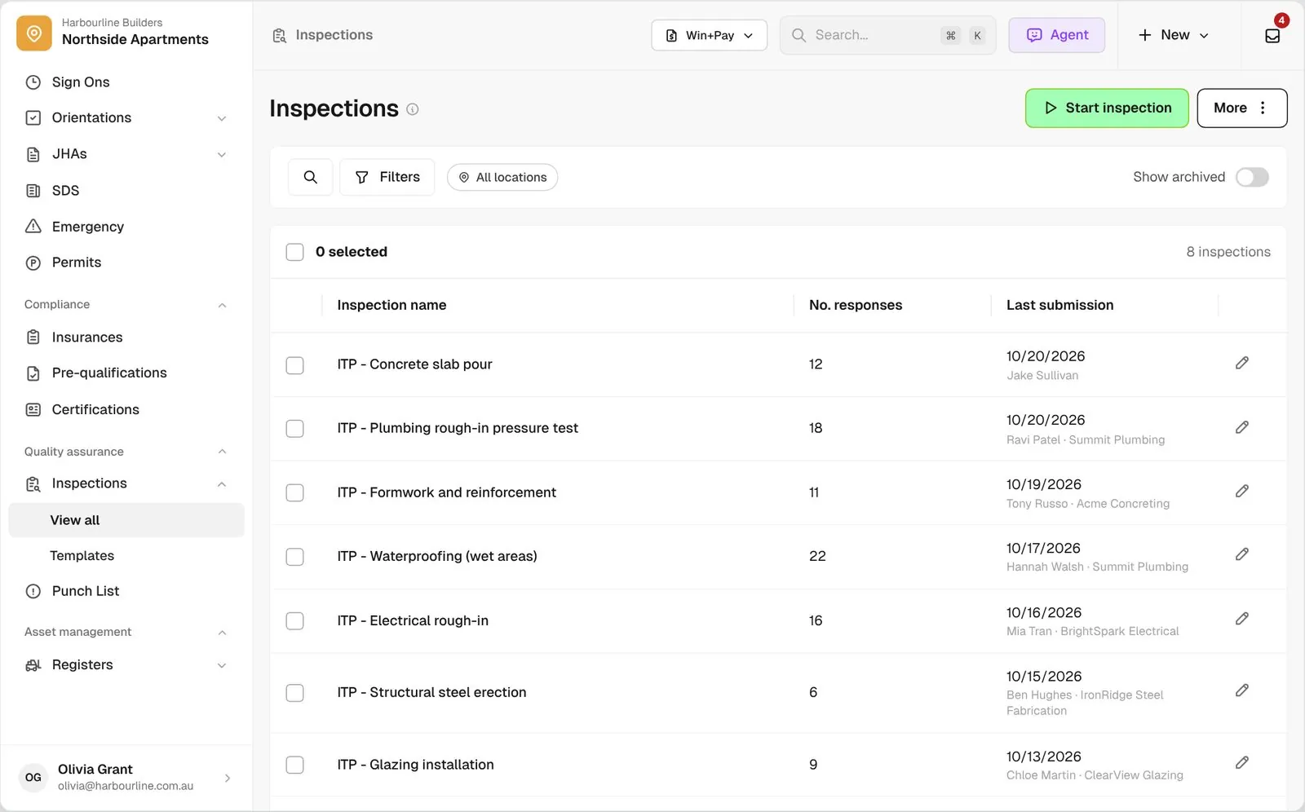Image resolution: width=1305 pixels, height=812 pixels.
Task: Open the Agent assistant button
Action: point(1057,35)
